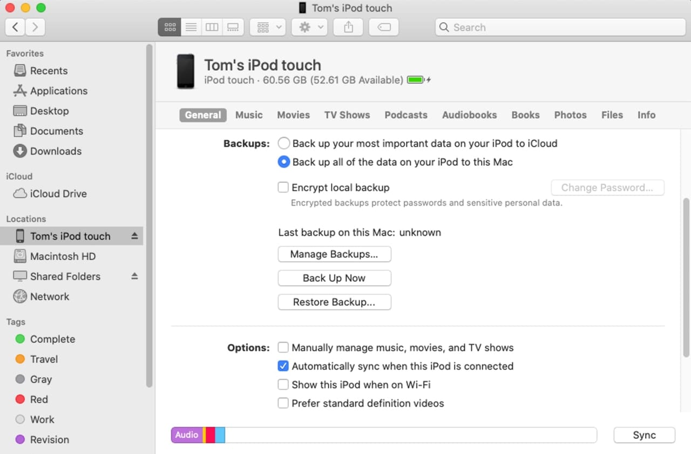Image resolution: width=691 pixels, height=454 pixels.
Task: Open the group-by arrangement dropdown
Action: tap(268, 27)
